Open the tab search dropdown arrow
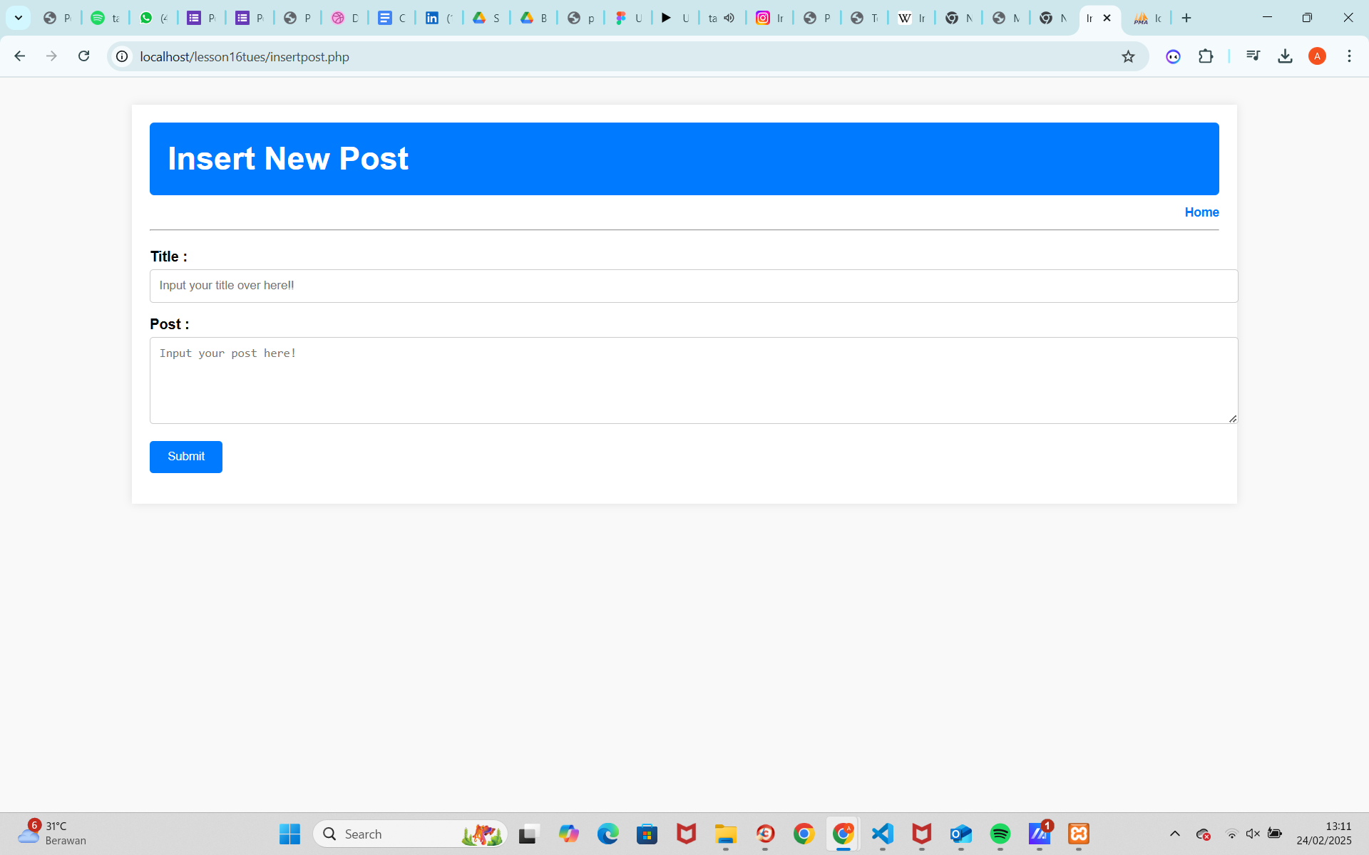Screen dimensions: 1369x855 coord(19,18)
